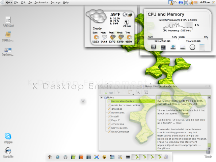This screenshot has height=162, width=216.
Task: Open the film strip image app in dock
Action: [x=112, y=157]
